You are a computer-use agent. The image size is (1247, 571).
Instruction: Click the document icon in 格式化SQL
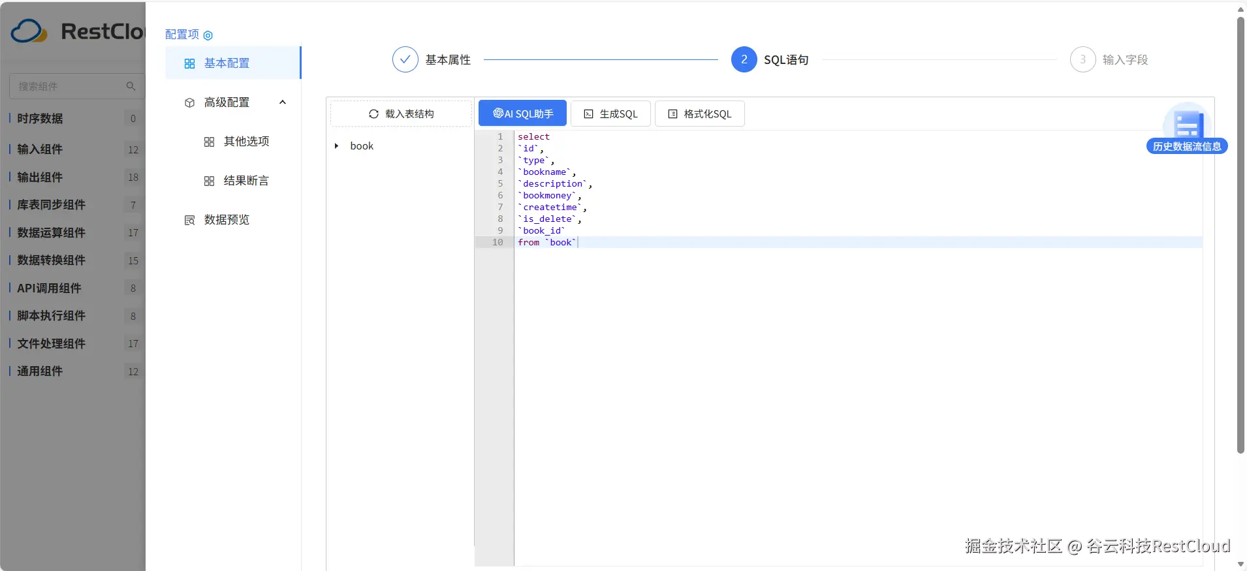pyautogui.click(x=672, y=114)
